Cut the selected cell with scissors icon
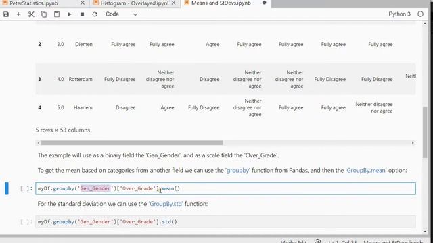Screen dimensions: 433x243 (31, 14)
